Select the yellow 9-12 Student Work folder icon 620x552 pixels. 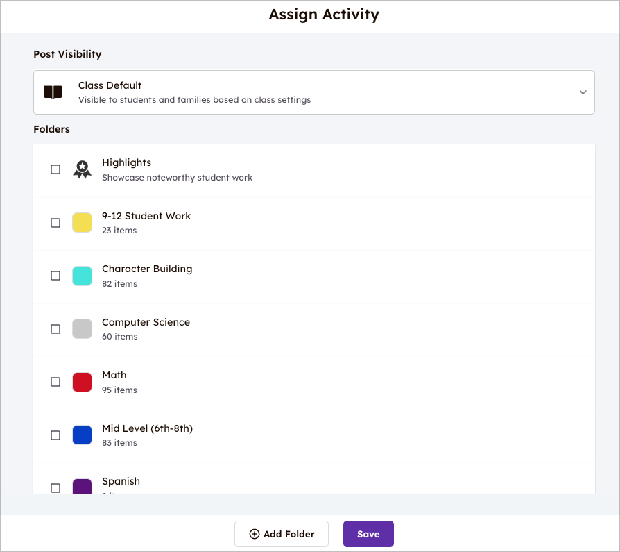(x=82, y=222)
